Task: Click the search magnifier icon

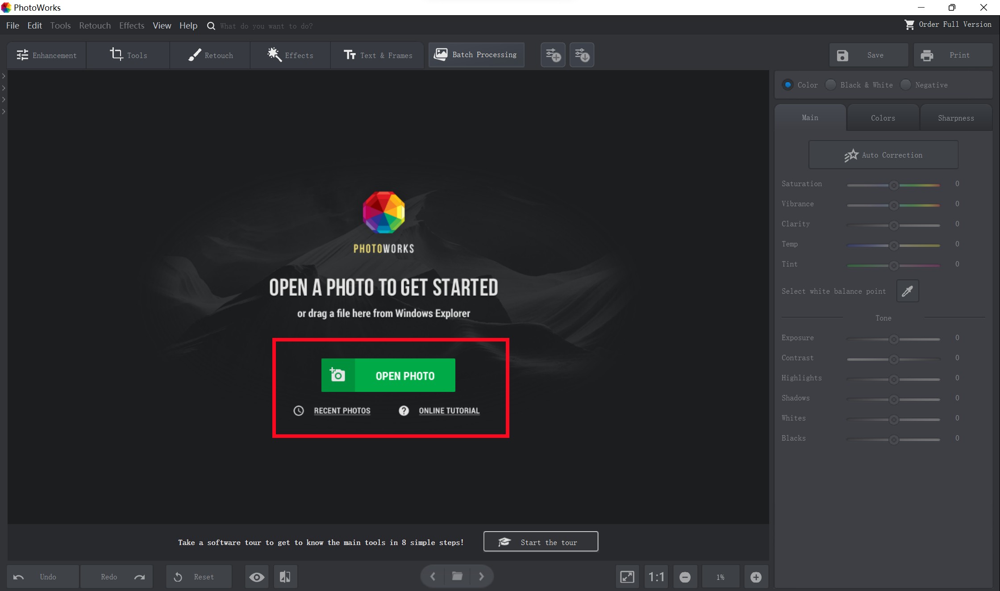Action: pos(211,26)
